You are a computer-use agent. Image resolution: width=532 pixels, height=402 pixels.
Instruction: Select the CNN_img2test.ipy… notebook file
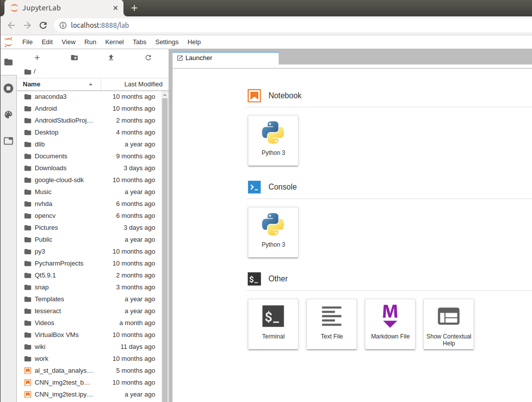(x=90, y=394)
